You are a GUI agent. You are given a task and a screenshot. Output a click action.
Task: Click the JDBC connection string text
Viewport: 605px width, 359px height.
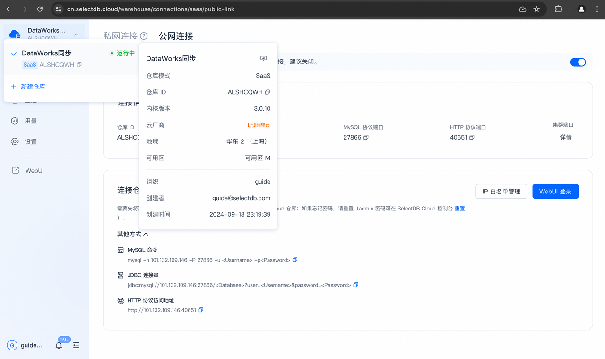[239, 285]
